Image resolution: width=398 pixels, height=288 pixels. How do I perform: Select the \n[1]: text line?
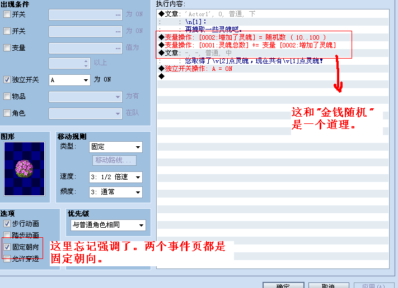click(273, 22)
